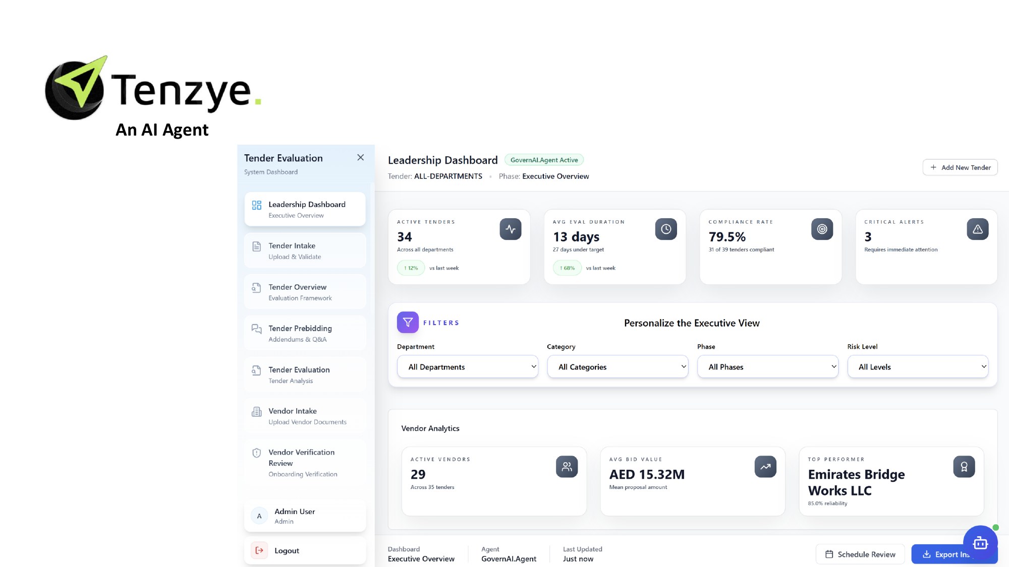Click the 79.5% compliance rate value

pos(727,237)
